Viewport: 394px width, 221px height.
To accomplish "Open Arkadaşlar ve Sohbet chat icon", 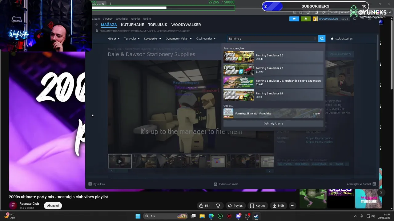I will (374, 184).
